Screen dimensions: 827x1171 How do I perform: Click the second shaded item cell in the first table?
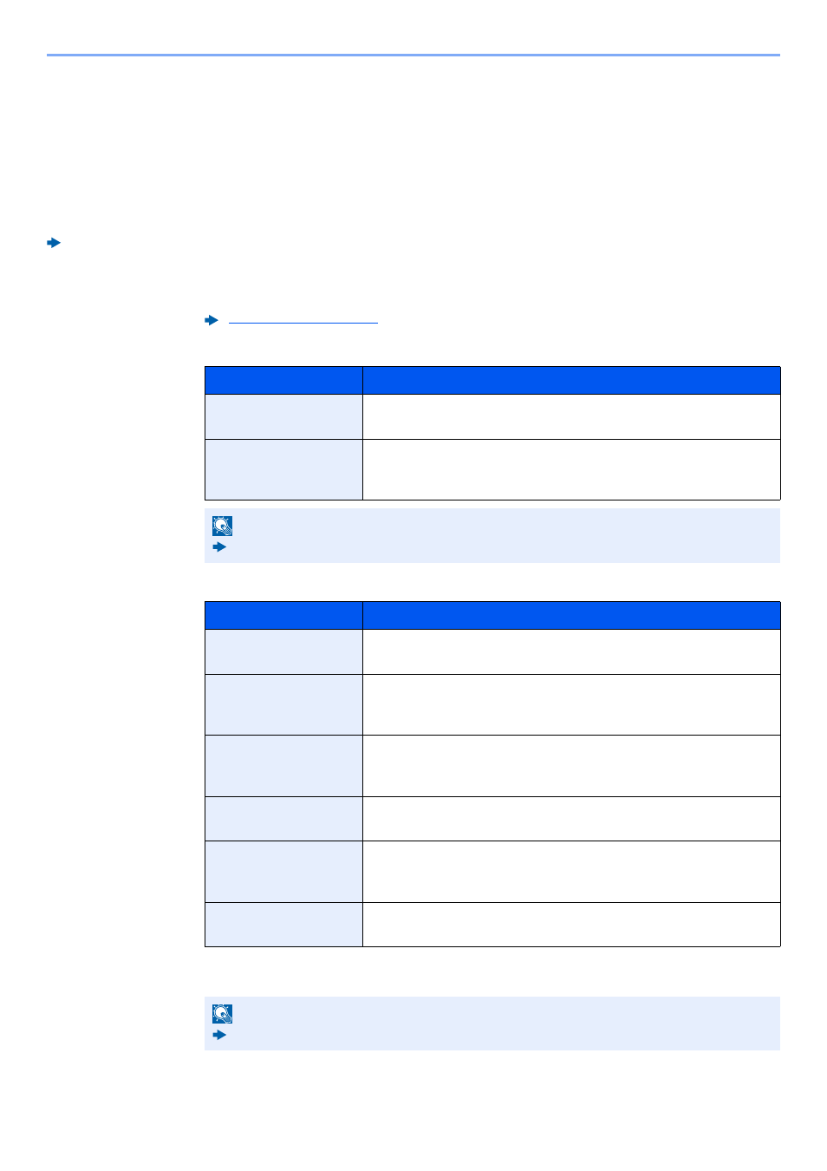point(283,470)
